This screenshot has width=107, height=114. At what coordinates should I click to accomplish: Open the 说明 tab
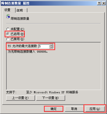tap(20, 10)
